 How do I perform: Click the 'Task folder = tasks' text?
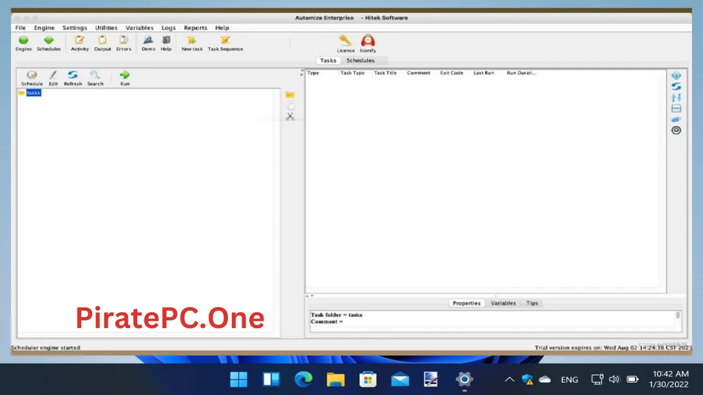(337, 315)
